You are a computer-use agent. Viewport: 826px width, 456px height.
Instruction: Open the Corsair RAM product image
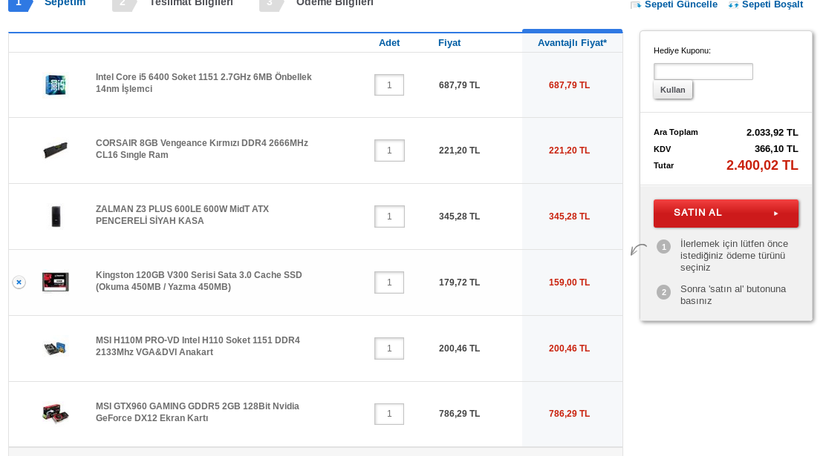55,151
